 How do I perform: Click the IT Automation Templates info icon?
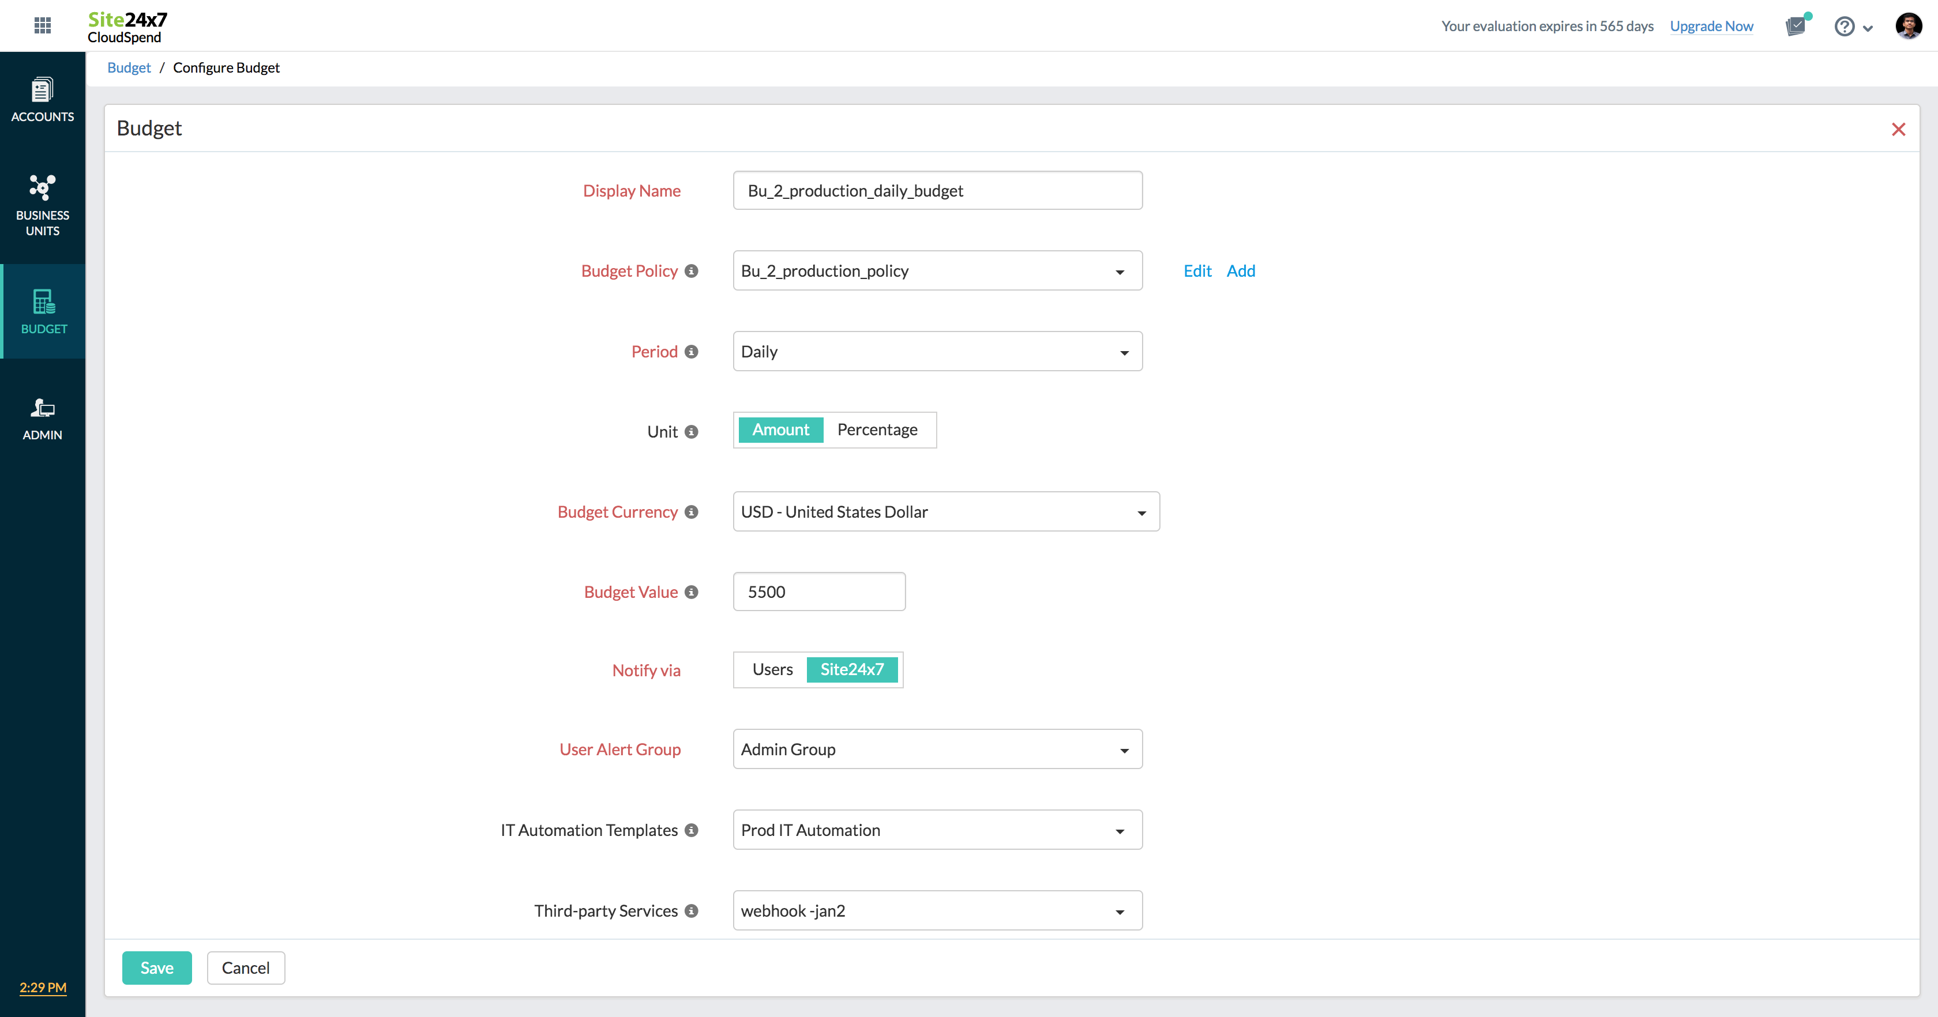pos(692,830)
